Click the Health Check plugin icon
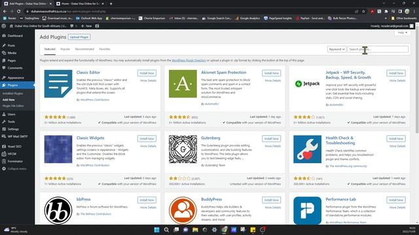Screen dimensions: 419x235 click(x=307, y=149)
